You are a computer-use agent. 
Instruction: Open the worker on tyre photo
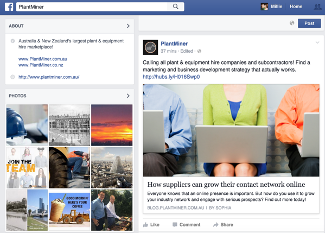pyautogui.click(x=69, y=167)
